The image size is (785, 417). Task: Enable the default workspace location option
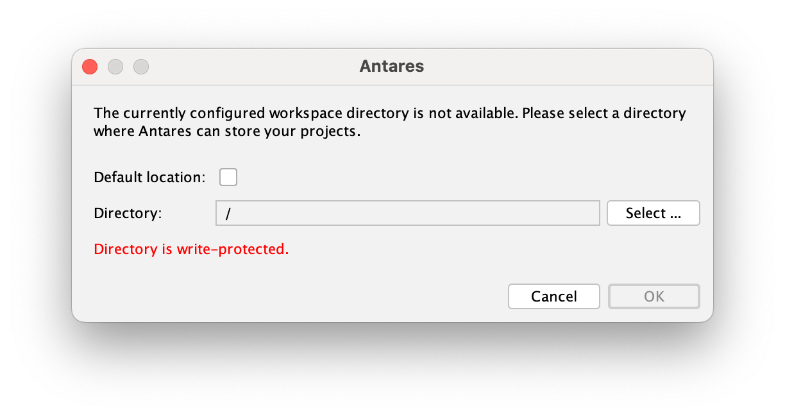228,177
